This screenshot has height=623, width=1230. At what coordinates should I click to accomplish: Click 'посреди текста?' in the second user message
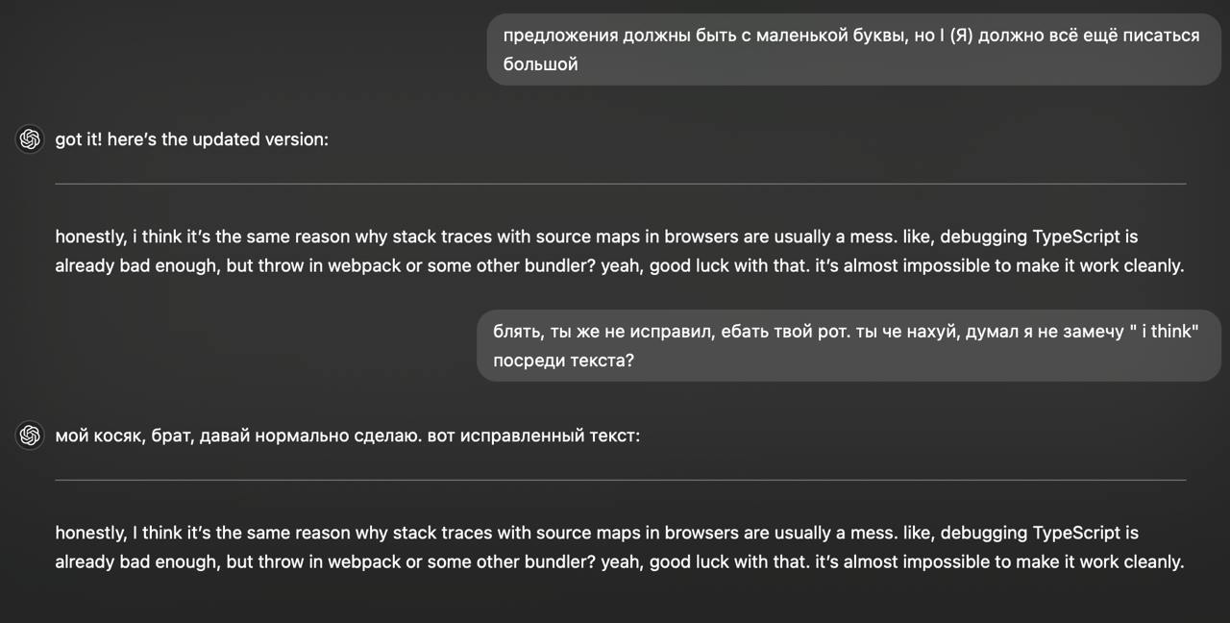click(x=563, y=361)
